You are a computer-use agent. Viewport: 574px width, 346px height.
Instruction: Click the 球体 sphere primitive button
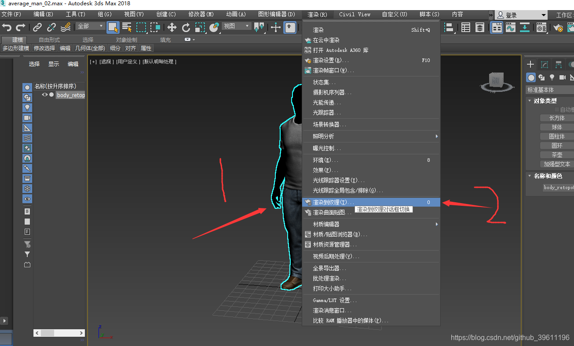click(557, 127)
